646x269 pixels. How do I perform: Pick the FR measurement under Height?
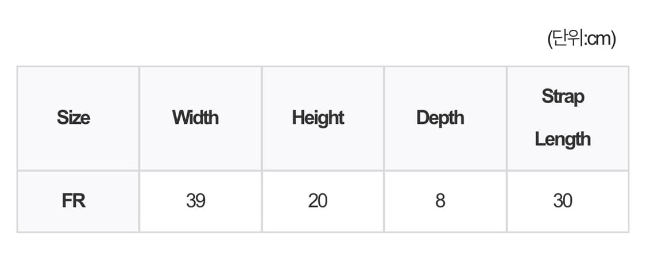tap(318, 201)
